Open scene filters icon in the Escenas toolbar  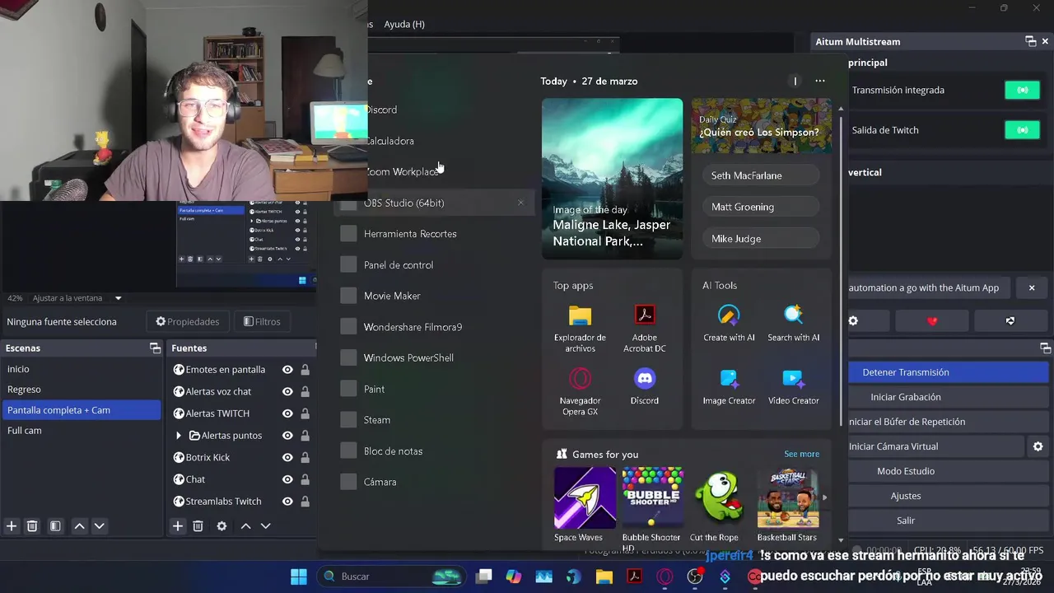point(55,525)
